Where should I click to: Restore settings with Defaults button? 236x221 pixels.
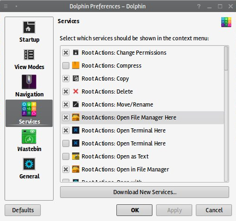pos(23,210)
